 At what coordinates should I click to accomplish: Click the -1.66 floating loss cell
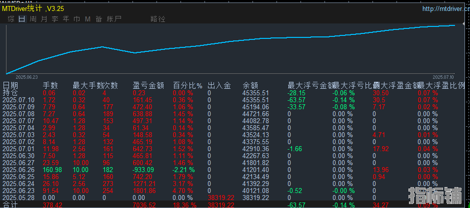[x=294, y=149]
